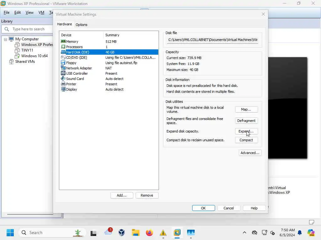Open the Edit menu

pos(18,12)
